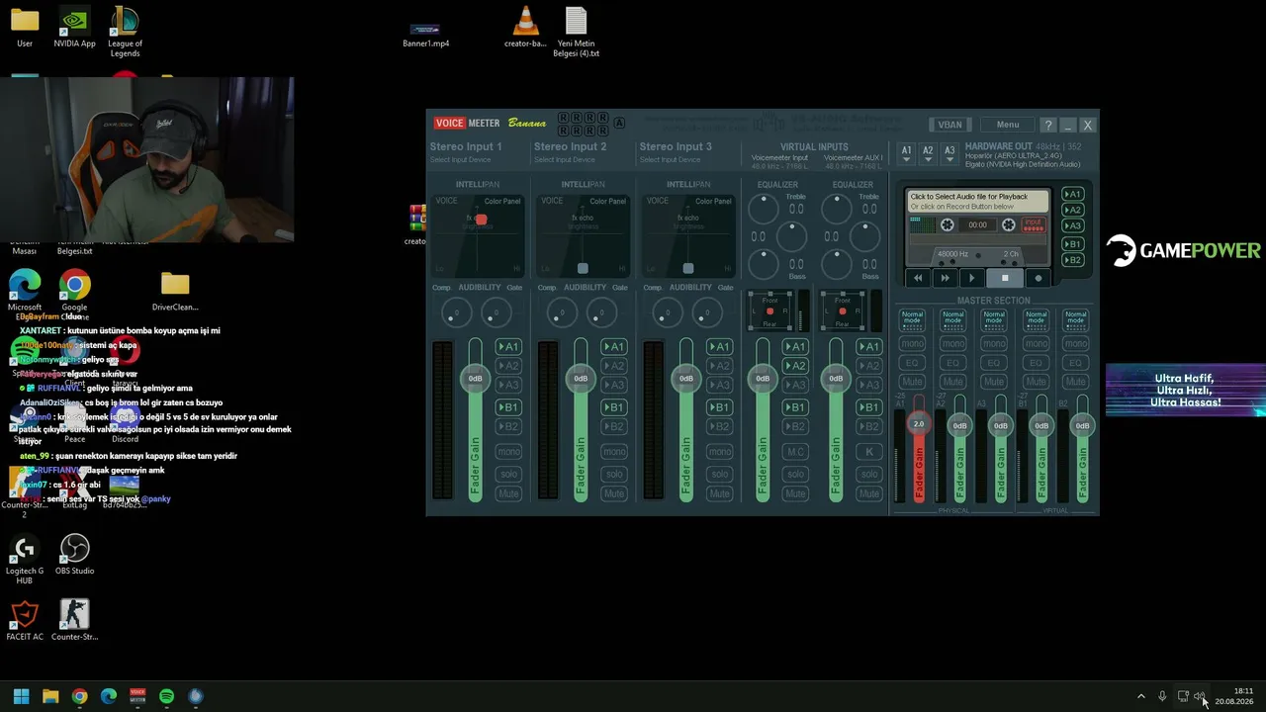The width and height of the screenshot is (1266, 712).
Task: Open File Explorer from the taskbar
Action: [50, 696]
